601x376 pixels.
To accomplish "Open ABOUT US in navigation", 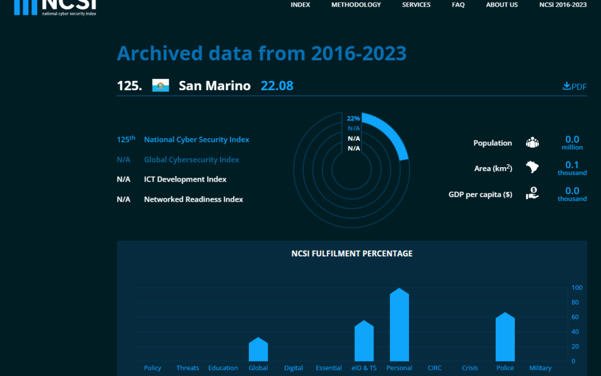I will pyautogui.click(x=502, y=4).
